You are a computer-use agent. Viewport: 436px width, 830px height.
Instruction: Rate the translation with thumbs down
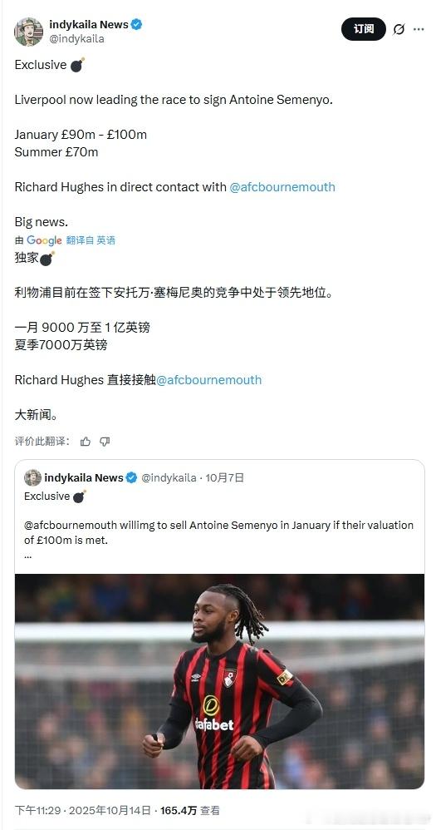pyautogui.click(x=105, y=442)
